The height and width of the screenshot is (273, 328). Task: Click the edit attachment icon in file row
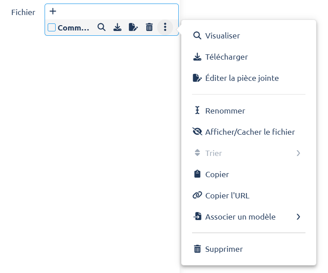[133, 27]
